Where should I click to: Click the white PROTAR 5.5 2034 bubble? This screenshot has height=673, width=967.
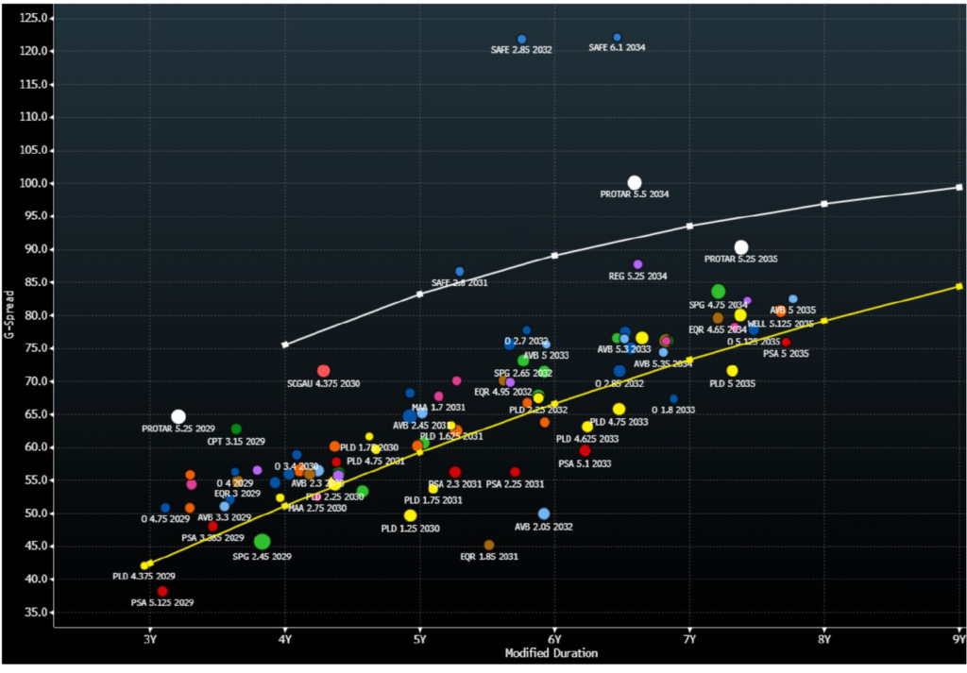coord(635,182)
